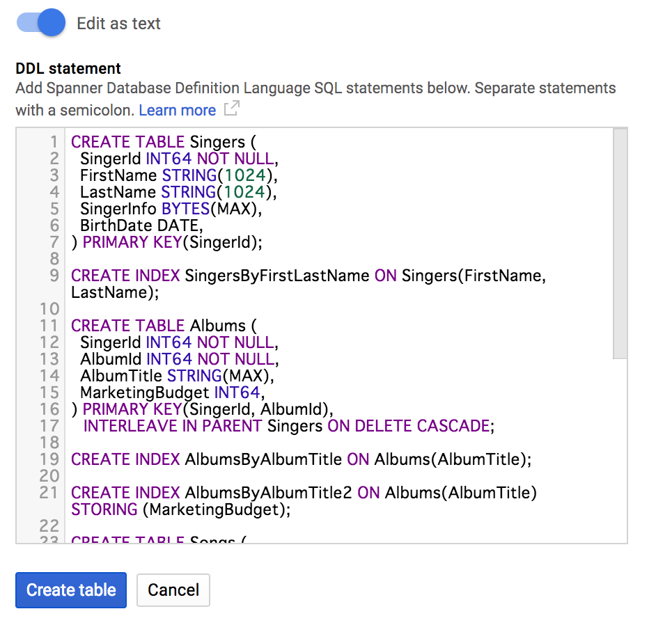656x625 pixels.
Task: Click the BirthDate DATE column line
Action: pos(141,226)
